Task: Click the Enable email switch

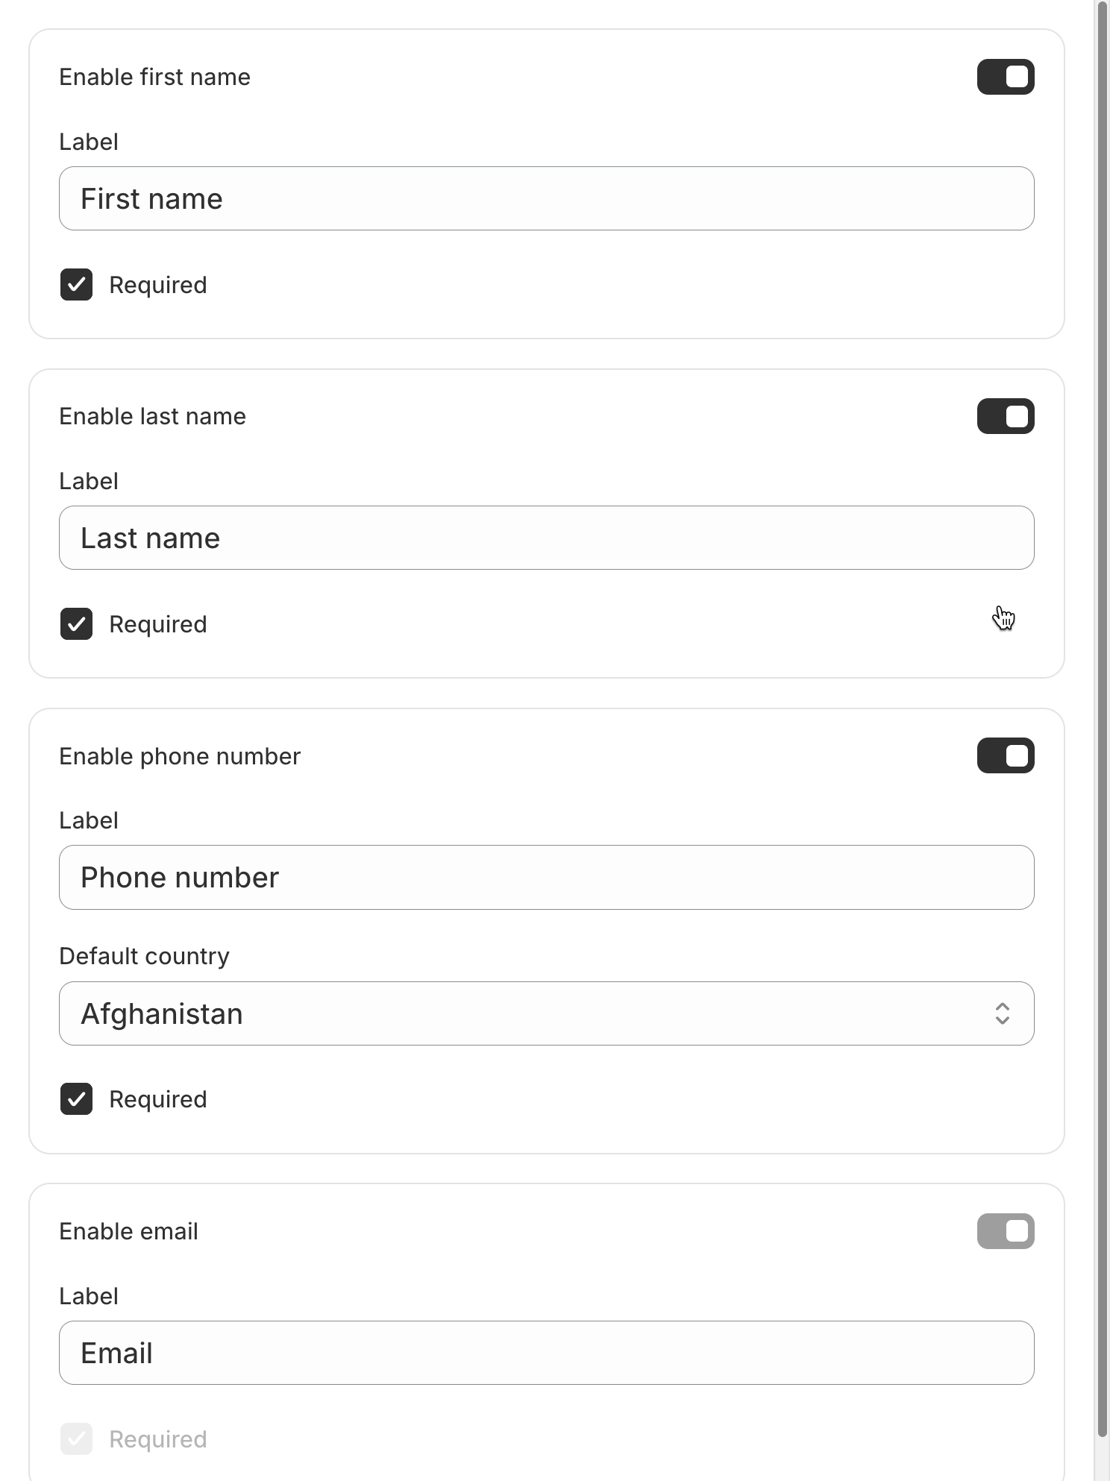Action: pyautogui.click(x=1005, y=1231)
